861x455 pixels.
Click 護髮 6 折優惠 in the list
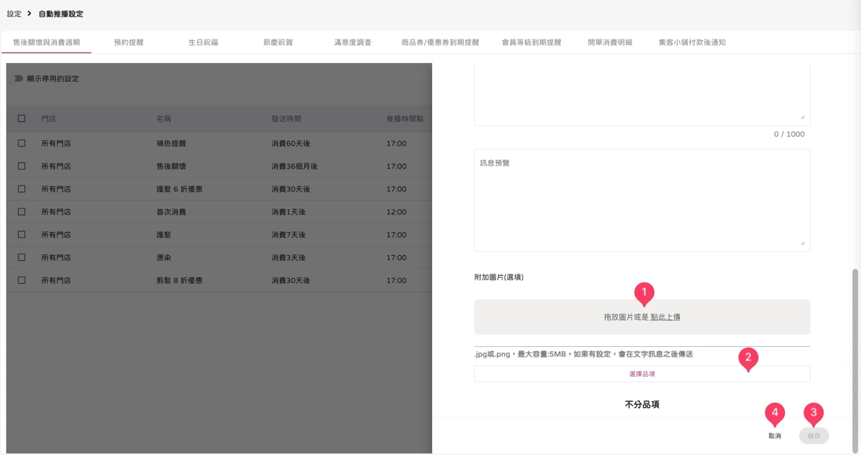[179, 189]
